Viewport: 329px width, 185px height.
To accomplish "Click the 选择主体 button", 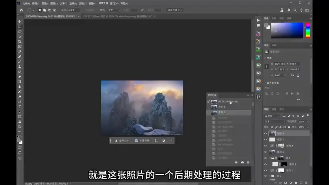I will pyautogui.click(x=122, y=141).
